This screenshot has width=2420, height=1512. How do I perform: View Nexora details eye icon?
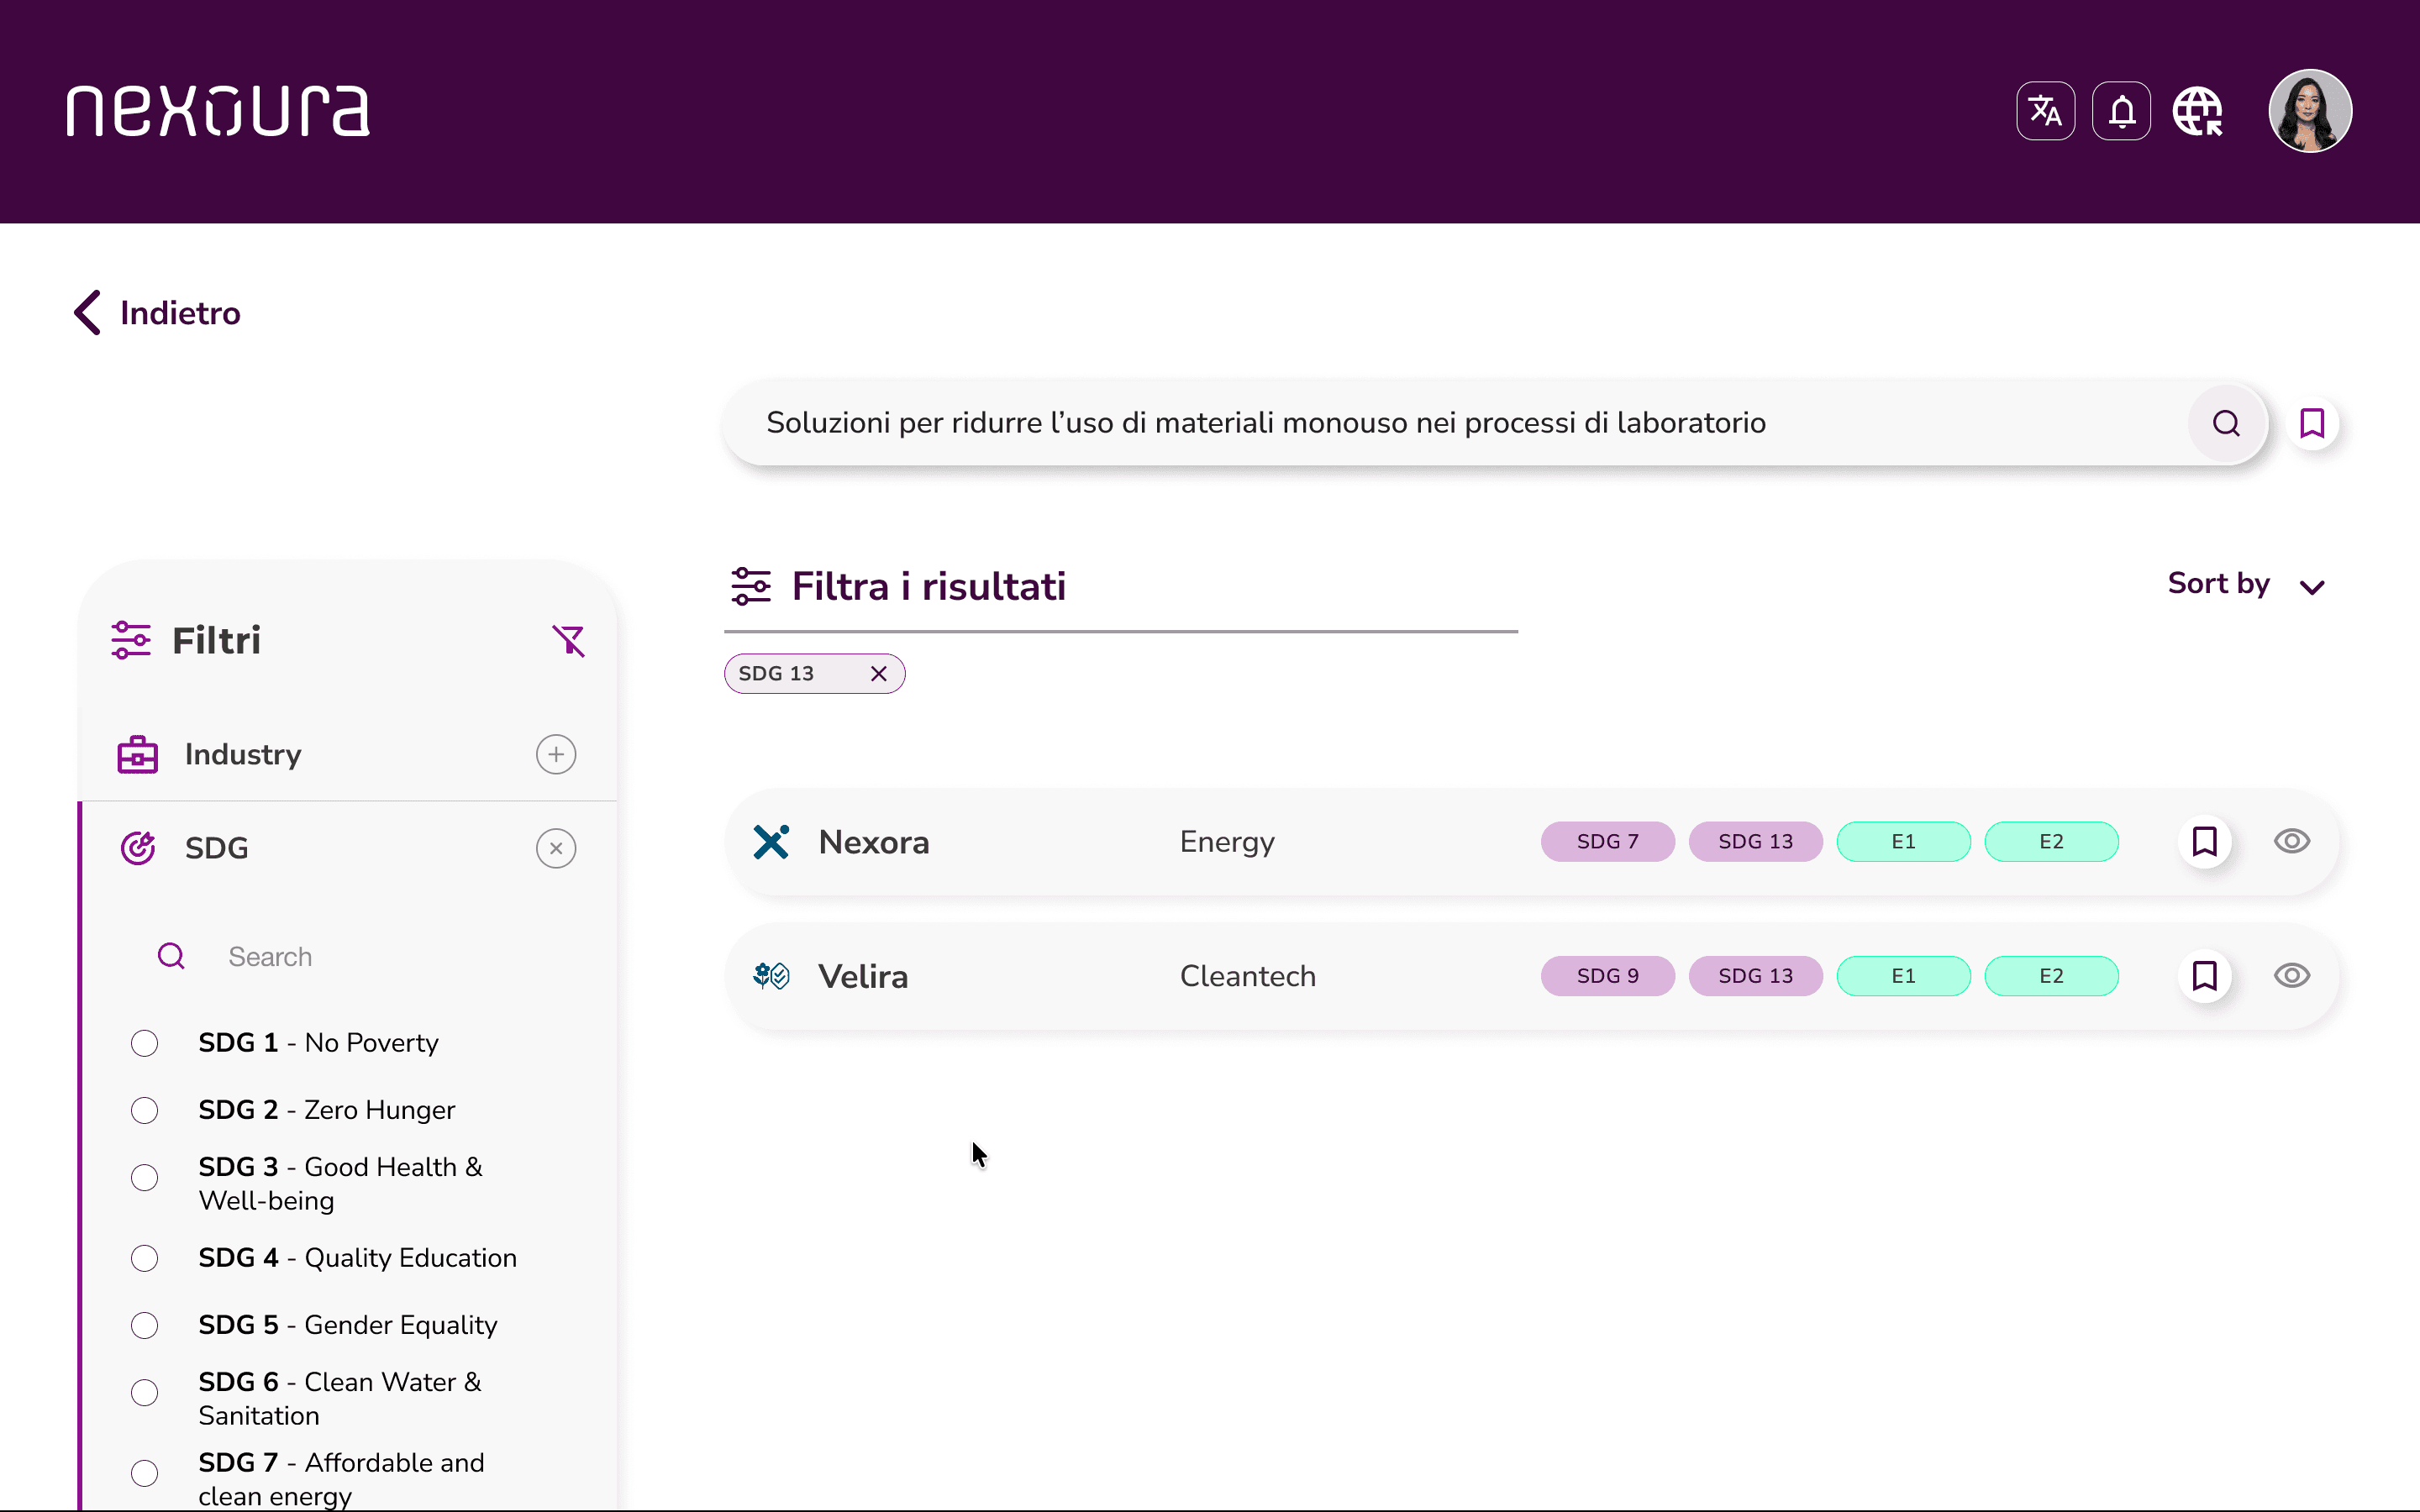pyautogui.click(x=2291, y=842)
